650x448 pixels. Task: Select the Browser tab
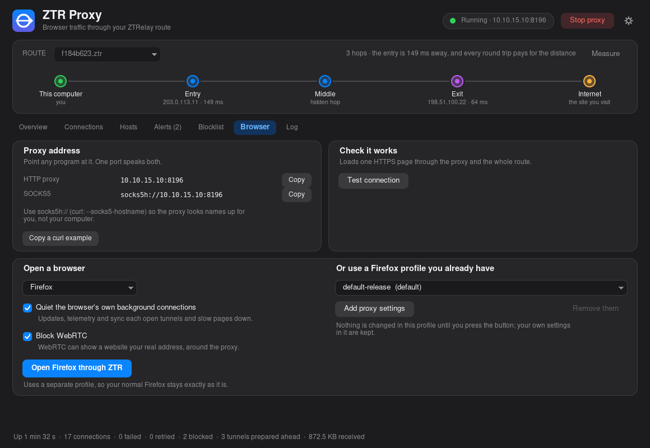click(x=255, y=127)
